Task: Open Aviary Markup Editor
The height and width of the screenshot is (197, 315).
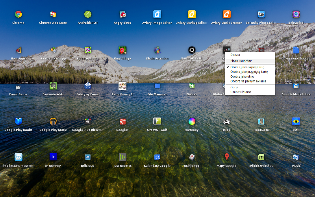Action: click(x=192, y=15)
